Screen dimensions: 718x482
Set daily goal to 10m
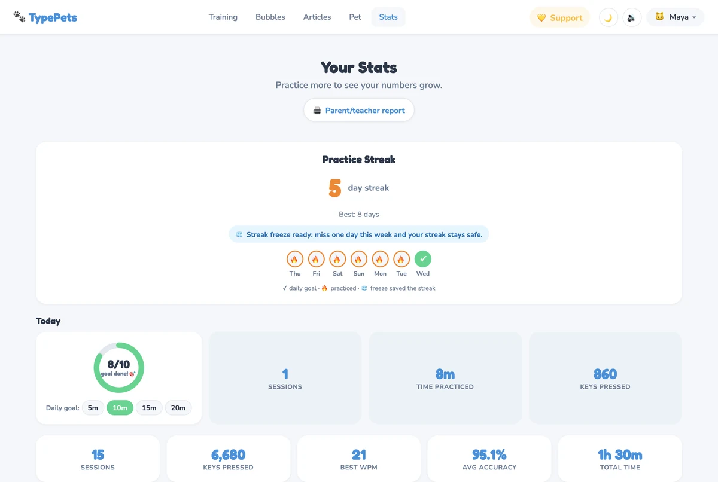(120, 408)
